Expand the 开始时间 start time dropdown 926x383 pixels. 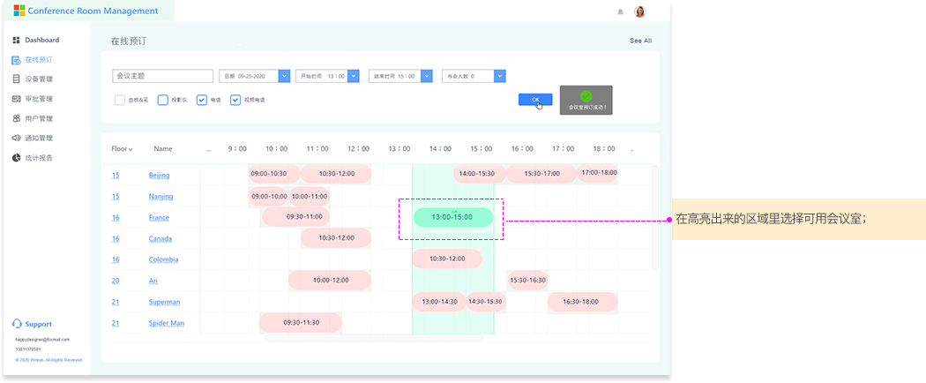[354, 76]
